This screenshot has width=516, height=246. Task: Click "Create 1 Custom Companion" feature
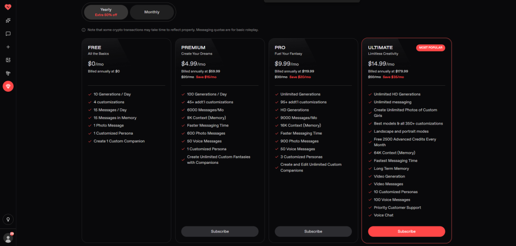pyautogui.click(x=119, y=141)
